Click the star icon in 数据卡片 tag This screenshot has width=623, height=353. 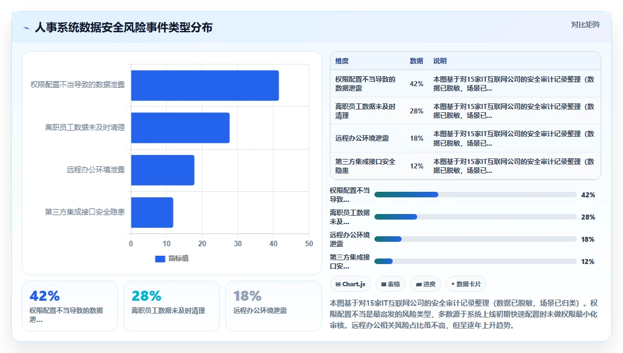click(453, 284)
